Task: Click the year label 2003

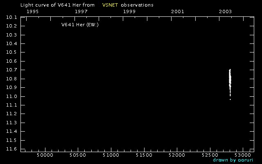Action: (x=226, y=11)
